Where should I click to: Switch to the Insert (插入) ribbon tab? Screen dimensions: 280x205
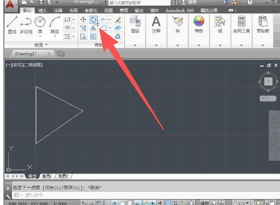point(42,11)
